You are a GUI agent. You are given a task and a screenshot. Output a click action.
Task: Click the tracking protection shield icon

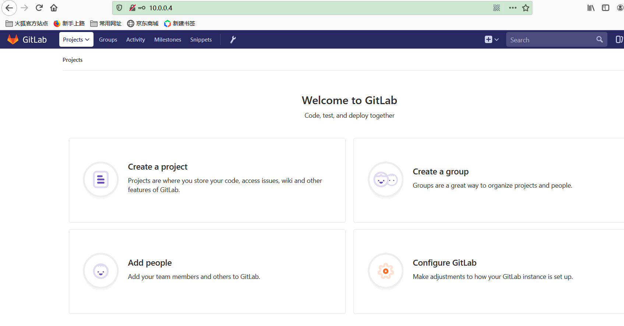119,8
